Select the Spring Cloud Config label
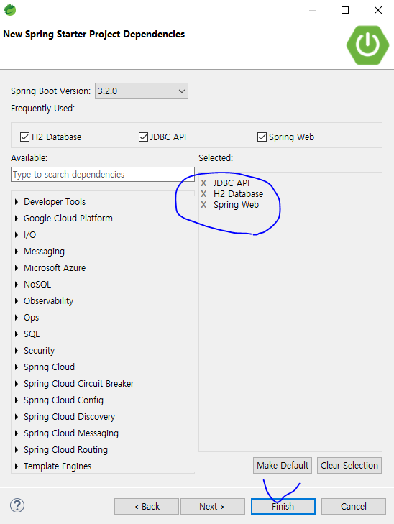 [63, 400]
